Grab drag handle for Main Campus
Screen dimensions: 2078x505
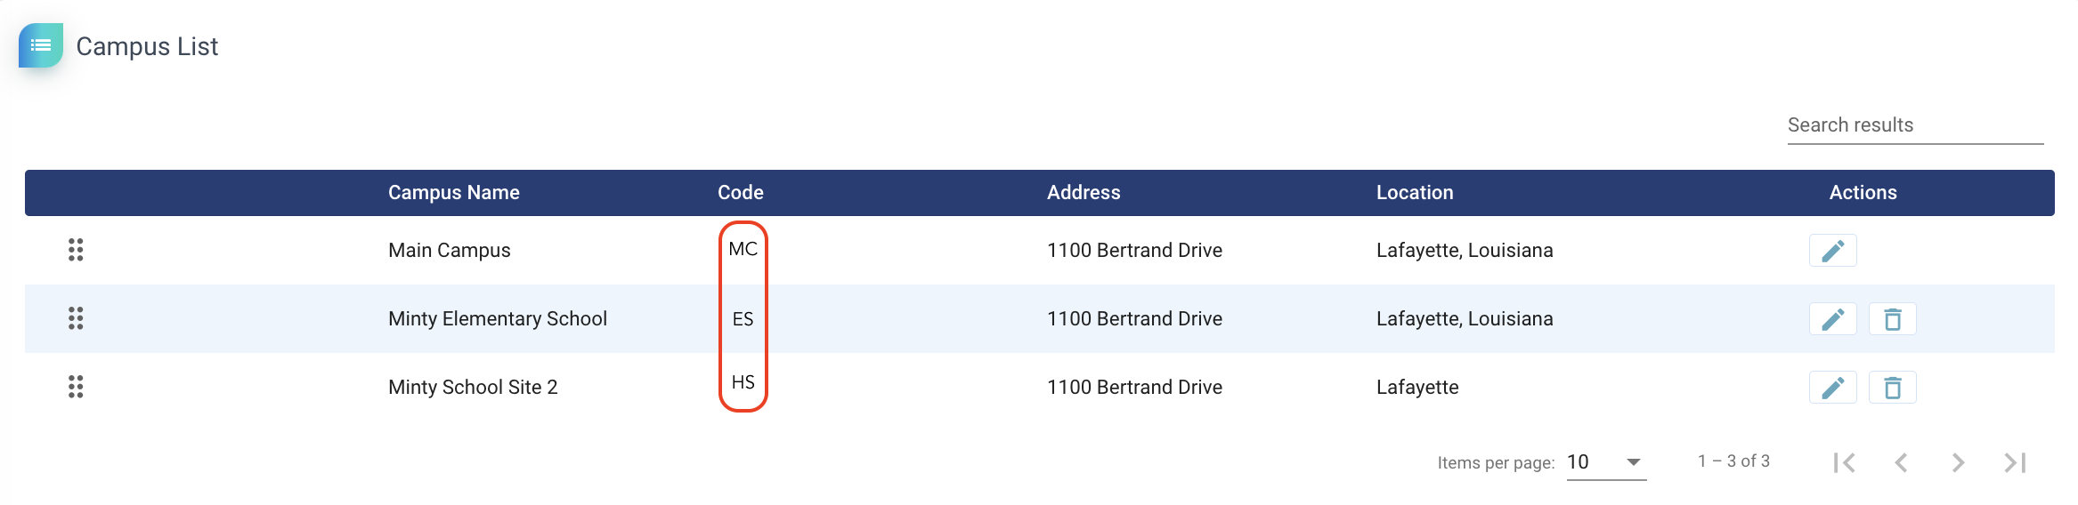pos(76,250)
